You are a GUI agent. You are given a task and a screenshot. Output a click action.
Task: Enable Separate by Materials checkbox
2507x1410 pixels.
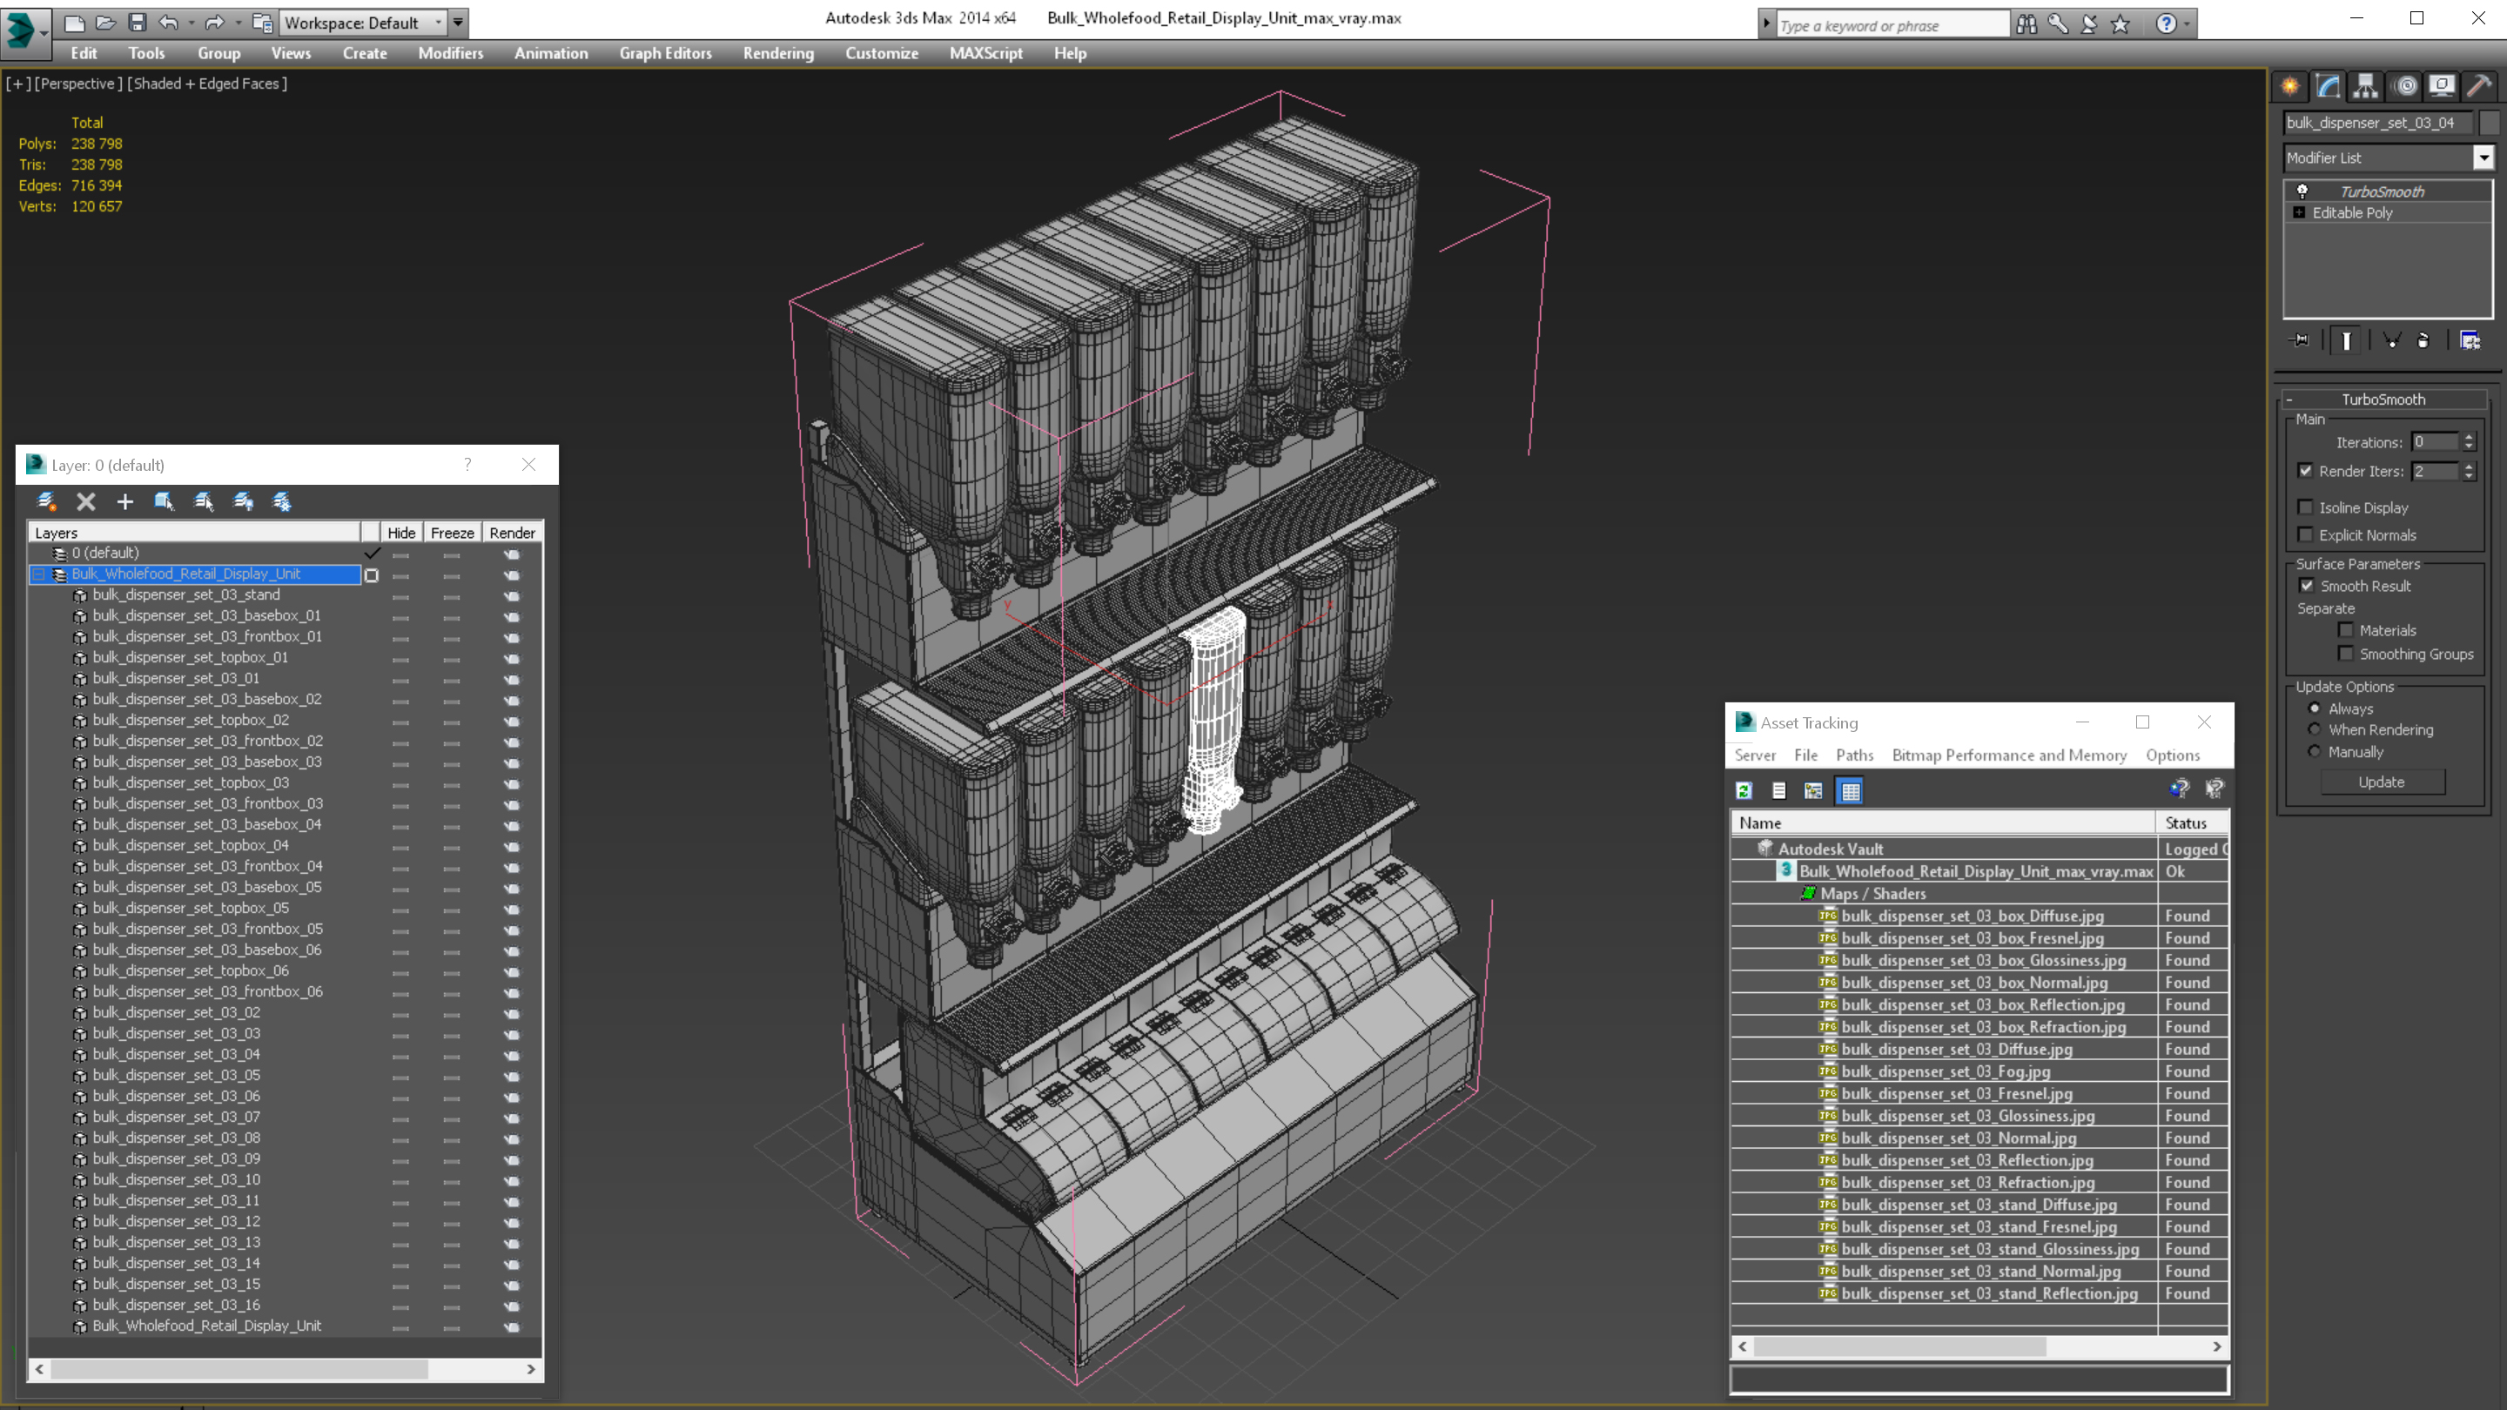(2347, 630)
